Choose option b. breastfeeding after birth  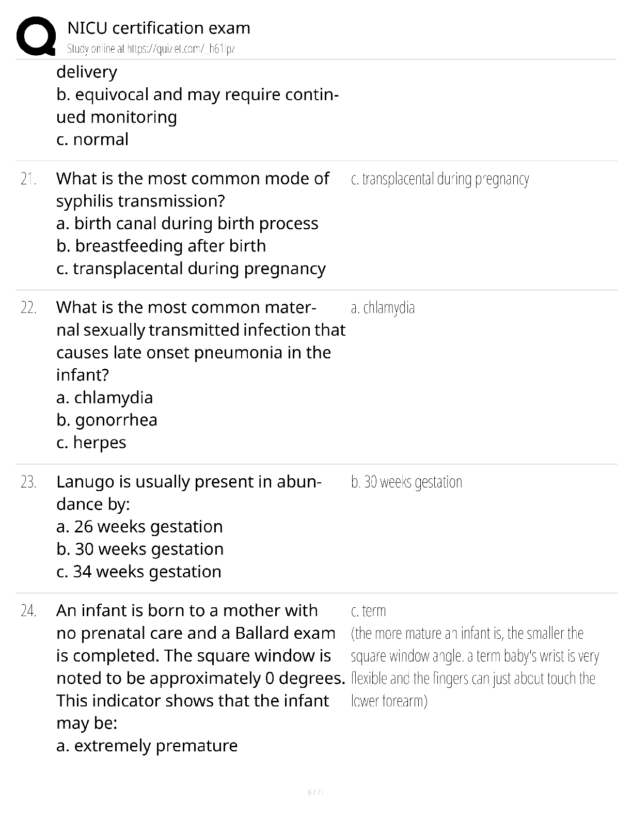(x=161, y=246)
